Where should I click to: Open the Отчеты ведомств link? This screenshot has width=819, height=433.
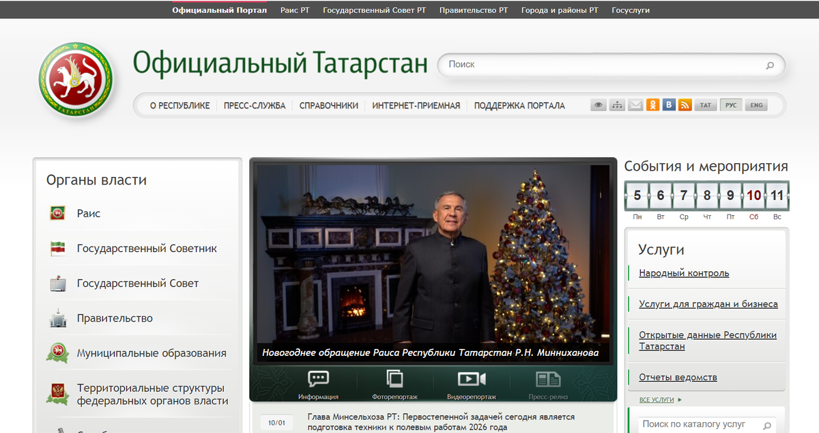coord(678,378)
